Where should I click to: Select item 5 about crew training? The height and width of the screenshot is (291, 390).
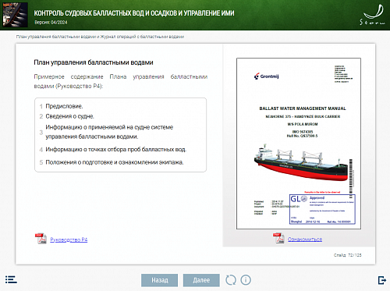pos(115,162)
